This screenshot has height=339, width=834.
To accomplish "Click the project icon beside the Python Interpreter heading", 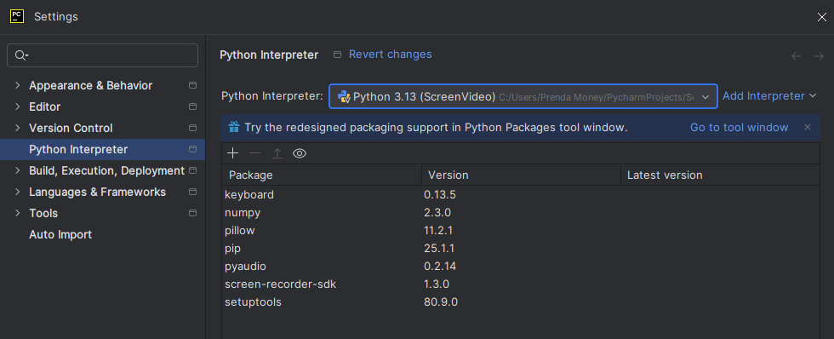I will (337, 55).
